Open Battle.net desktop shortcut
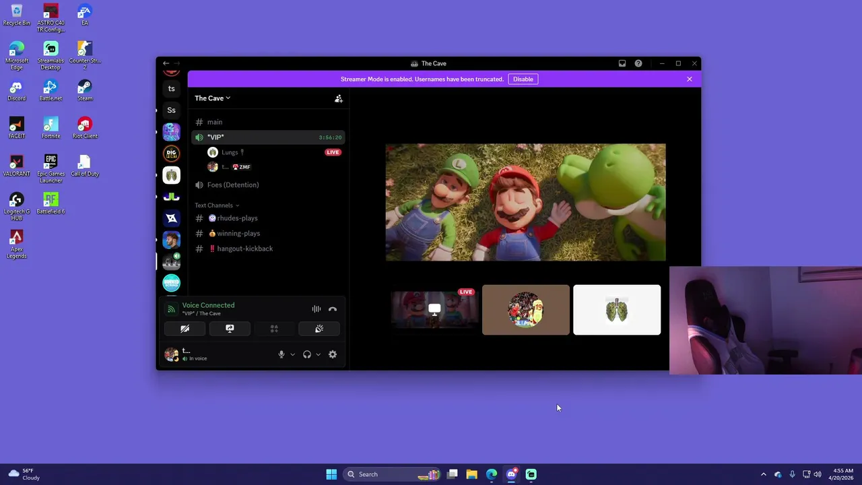The width and height of the screenshot is (862, 485). click(51, 90)
